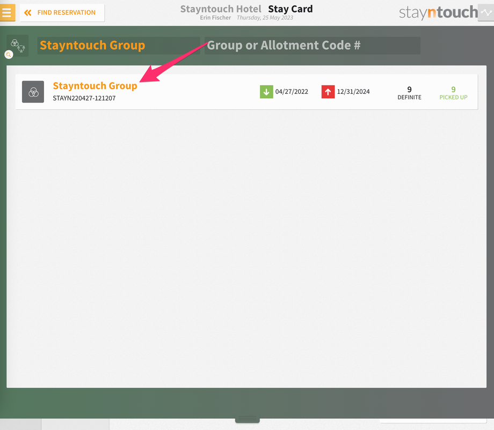This screenshot has width=494, height=430.
Task: Click the Stayntouch Hotel name in header
Action: (x=221, y=9)
